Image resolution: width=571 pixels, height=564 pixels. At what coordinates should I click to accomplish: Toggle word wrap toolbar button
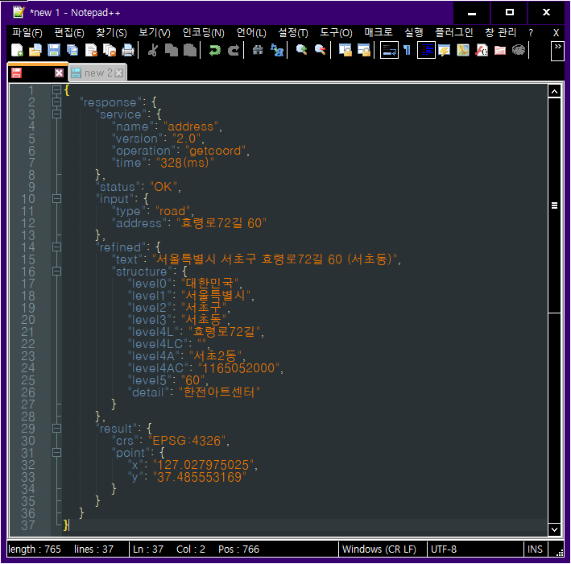coord(389,50)
